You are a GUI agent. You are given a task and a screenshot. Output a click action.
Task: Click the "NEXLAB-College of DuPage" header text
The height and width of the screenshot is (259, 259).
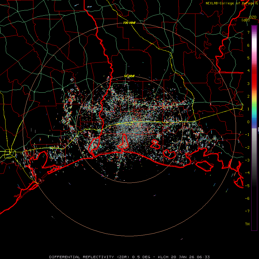pyautogui.click(x=230, y=3)
